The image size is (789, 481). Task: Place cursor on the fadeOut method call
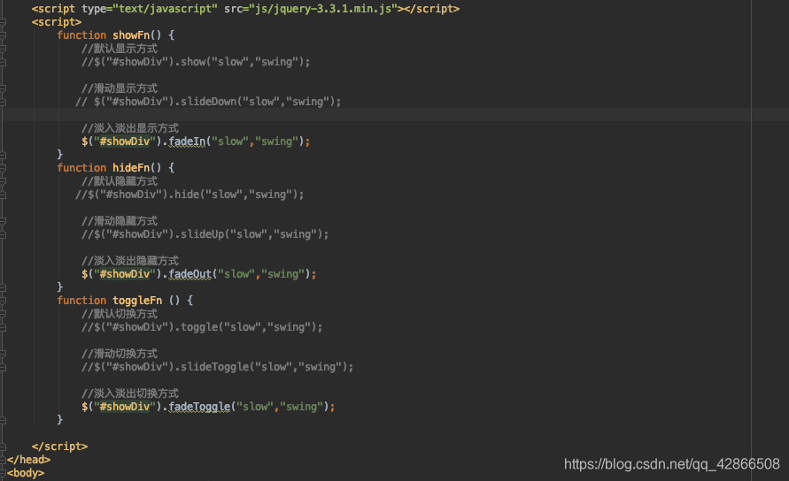pyautogui.click(x=190, y=274)
